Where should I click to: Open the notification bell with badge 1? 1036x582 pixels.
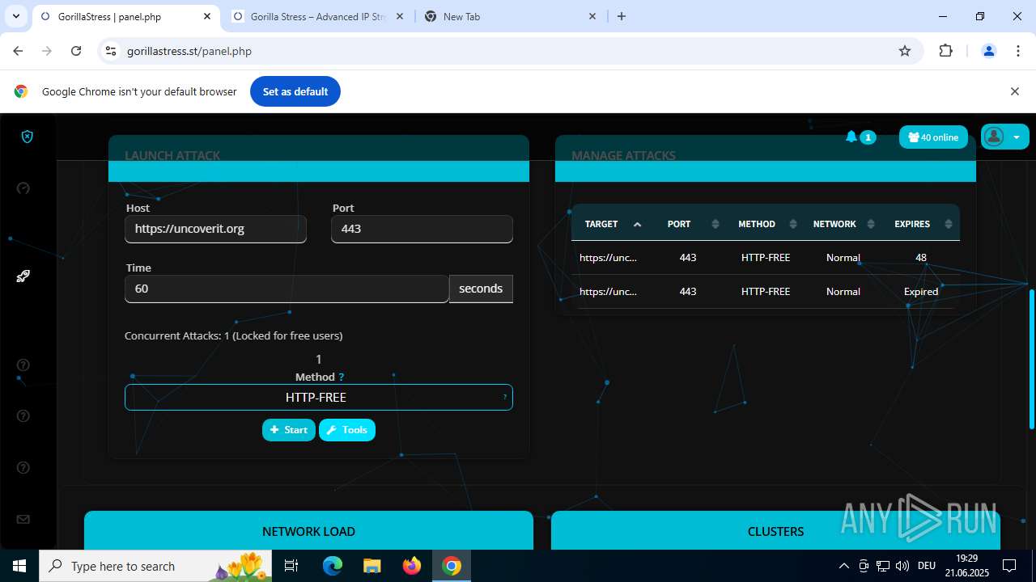point(860,137)
